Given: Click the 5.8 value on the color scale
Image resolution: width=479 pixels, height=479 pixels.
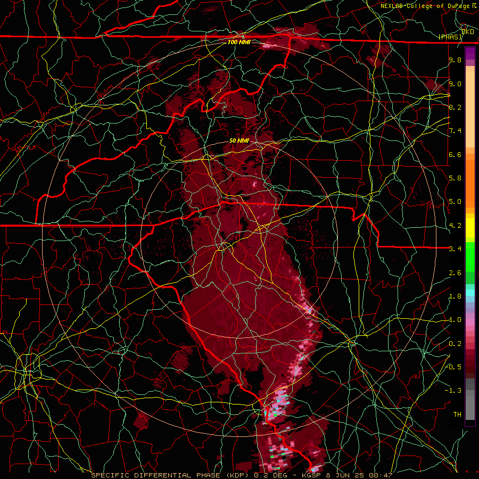Looking at the screenshot, I should click(x=455, y=178).
